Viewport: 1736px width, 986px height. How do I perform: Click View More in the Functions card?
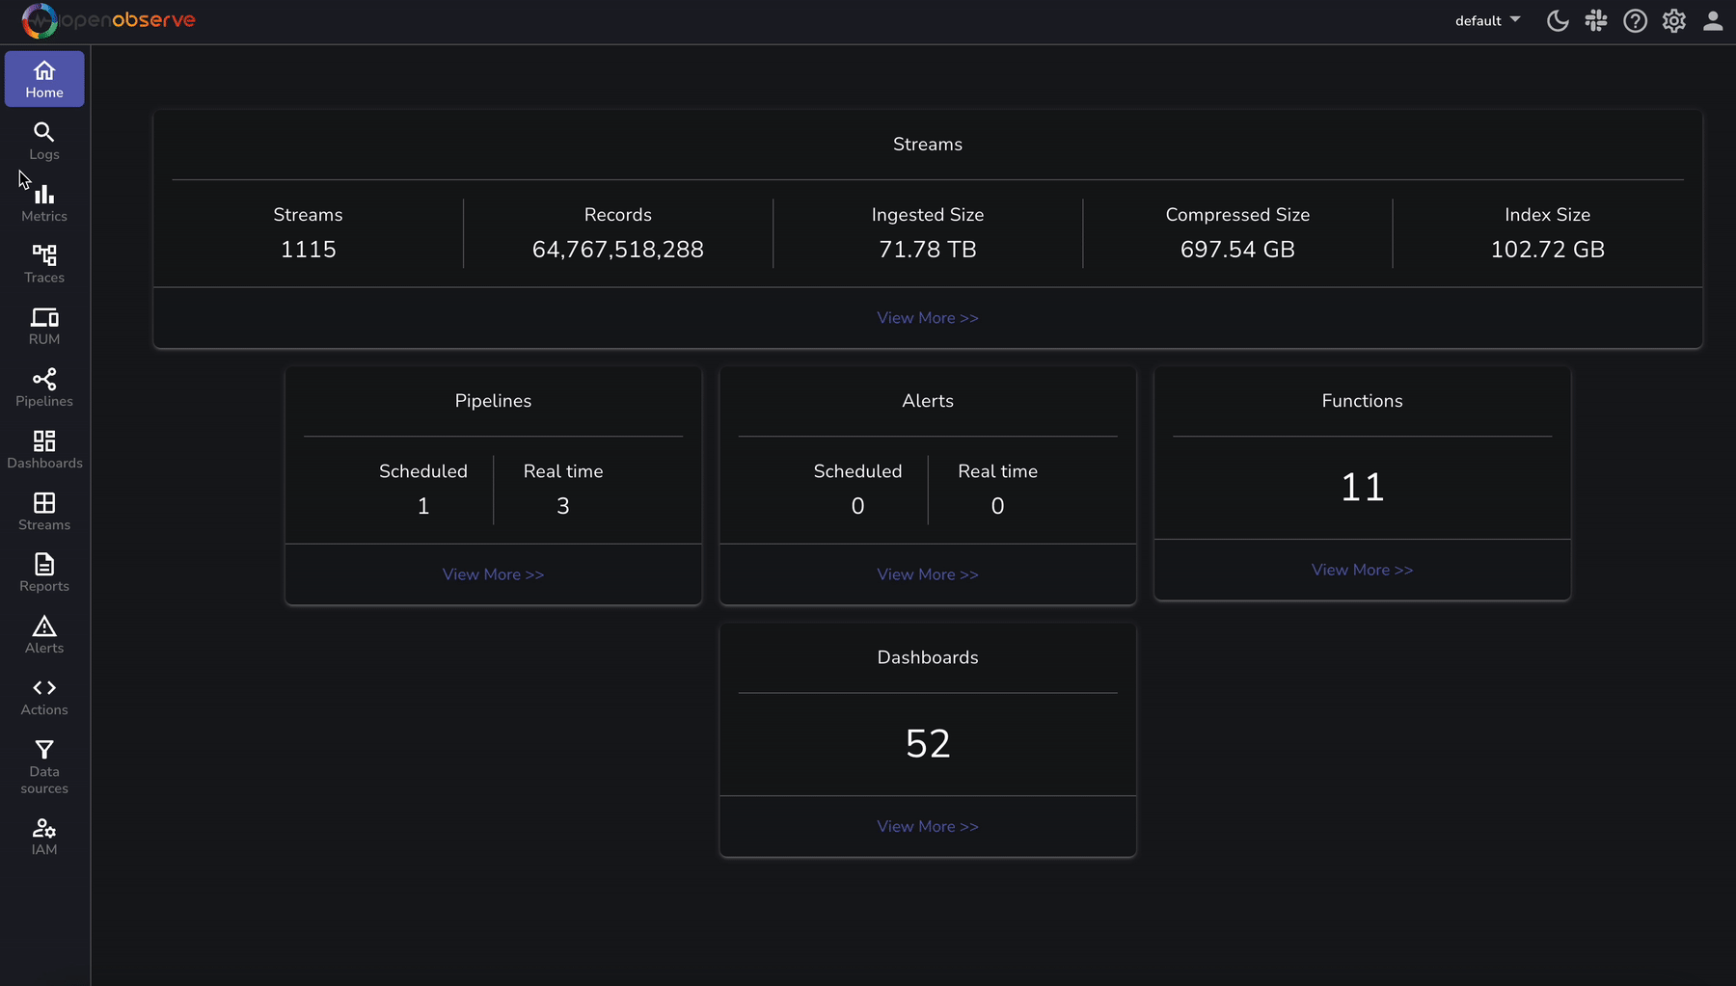pyautogui.click(x=1362, y=570)
